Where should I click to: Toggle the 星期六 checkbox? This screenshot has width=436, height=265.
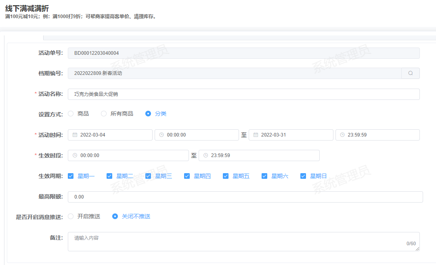click(264, 176)
